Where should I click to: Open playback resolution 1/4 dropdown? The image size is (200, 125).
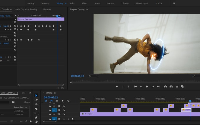tap(196, 76)
